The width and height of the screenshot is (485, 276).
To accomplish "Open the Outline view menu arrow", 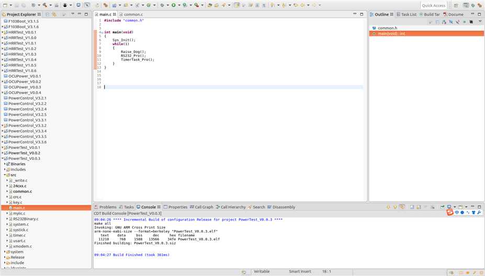I will pos(480,21).
